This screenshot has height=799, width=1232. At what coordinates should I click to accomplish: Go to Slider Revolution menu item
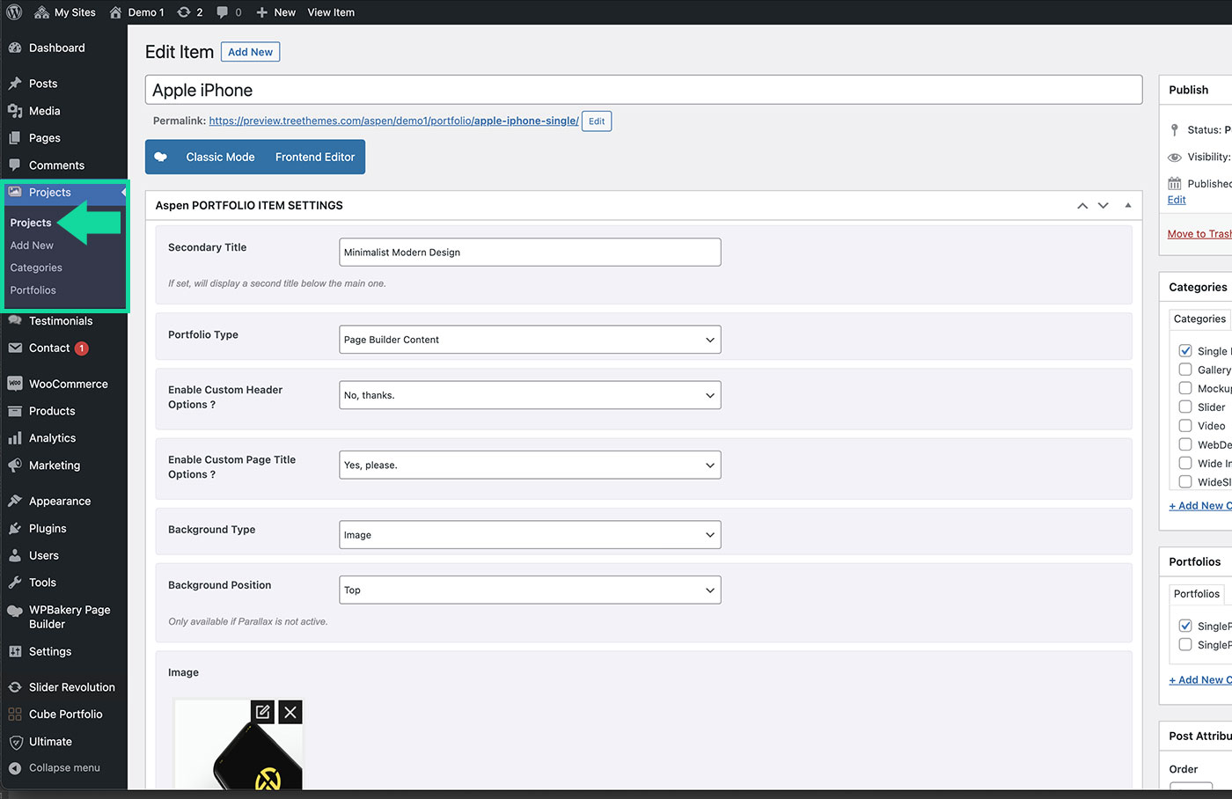tap(71, 687)
